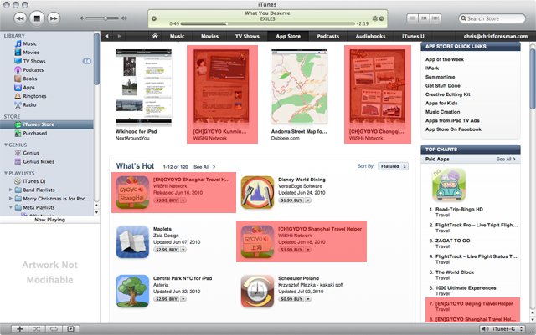Open the Podcasts store tab

click(327, 36)
